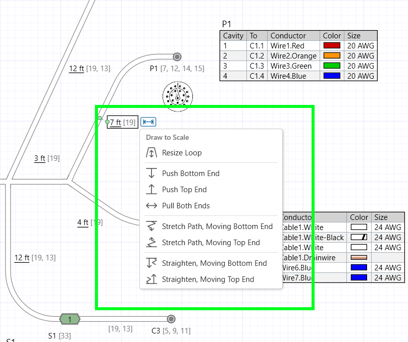Click the blue Draw to Scale icon button
408x342 pixels.
pos(148,122)
